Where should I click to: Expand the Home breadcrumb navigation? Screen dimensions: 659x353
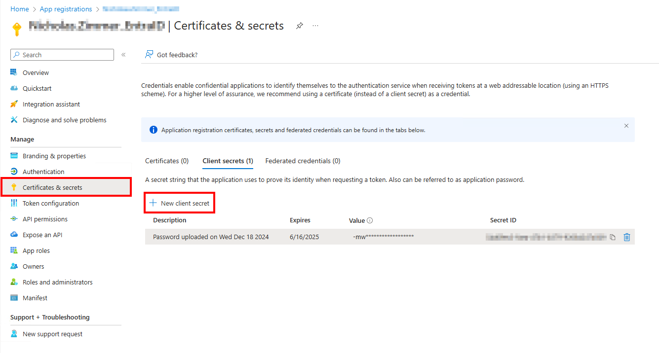click(x=19, y=8)
